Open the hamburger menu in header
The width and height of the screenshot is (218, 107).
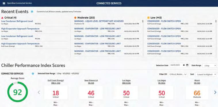pyautogui.click(x=4, y=3)
